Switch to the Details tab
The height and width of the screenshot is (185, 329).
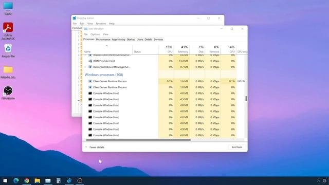tap(149, 40)
